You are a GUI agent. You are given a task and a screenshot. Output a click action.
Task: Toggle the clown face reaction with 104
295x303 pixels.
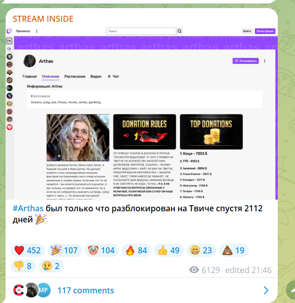click(x=102, y=250)
